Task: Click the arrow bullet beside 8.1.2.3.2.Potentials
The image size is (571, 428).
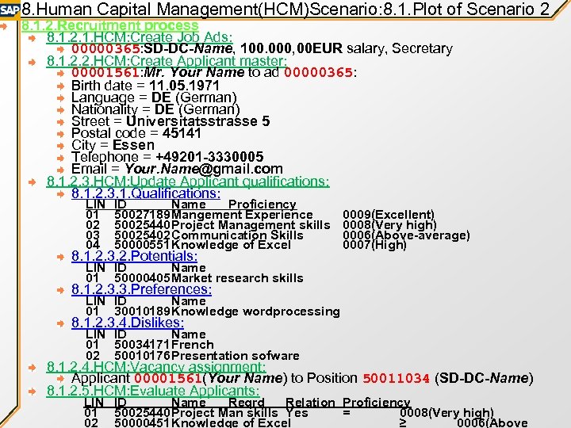Action: [61, 257]
